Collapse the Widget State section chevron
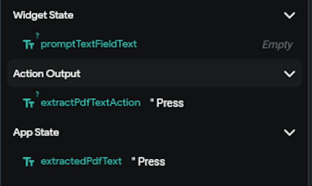 click(x=290, y=15)
